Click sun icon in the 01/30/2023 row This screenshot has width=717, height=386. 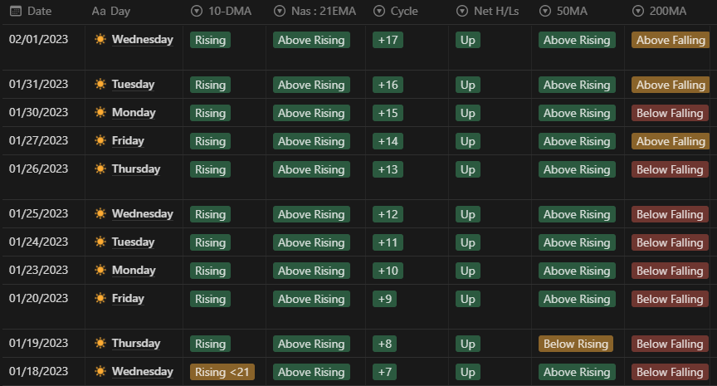[x=100, y=113]
